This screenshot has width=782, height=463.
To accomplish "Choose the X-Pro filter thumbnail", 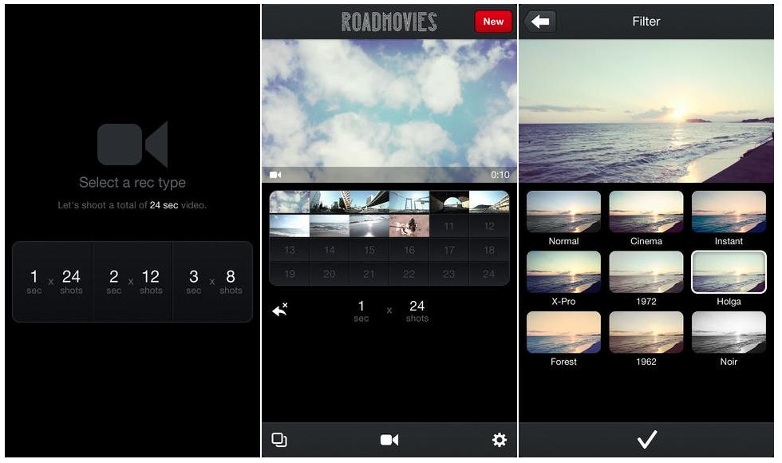I will tap(563, 272).
